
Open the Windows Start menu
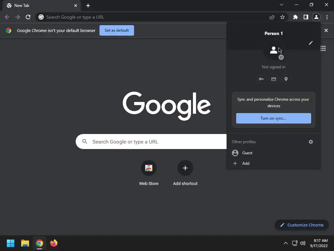pos(10,243)
